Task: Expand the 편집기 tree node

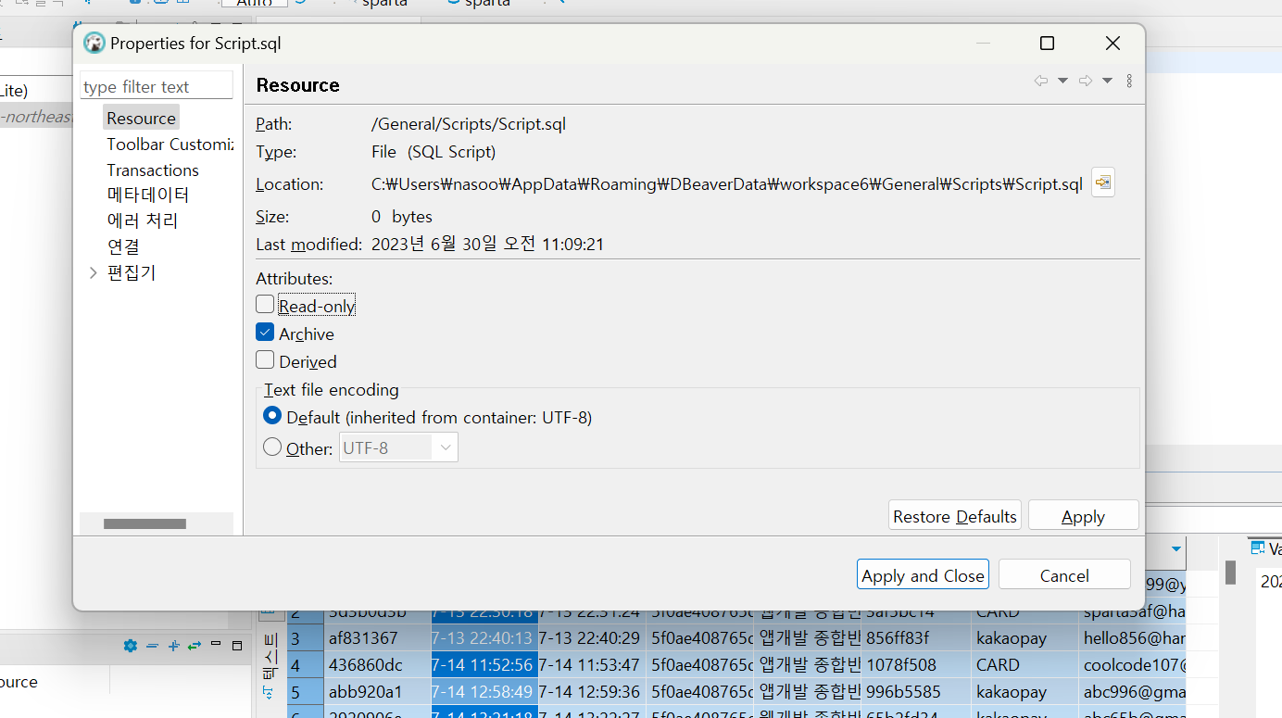Action: (x=93, y=272)
